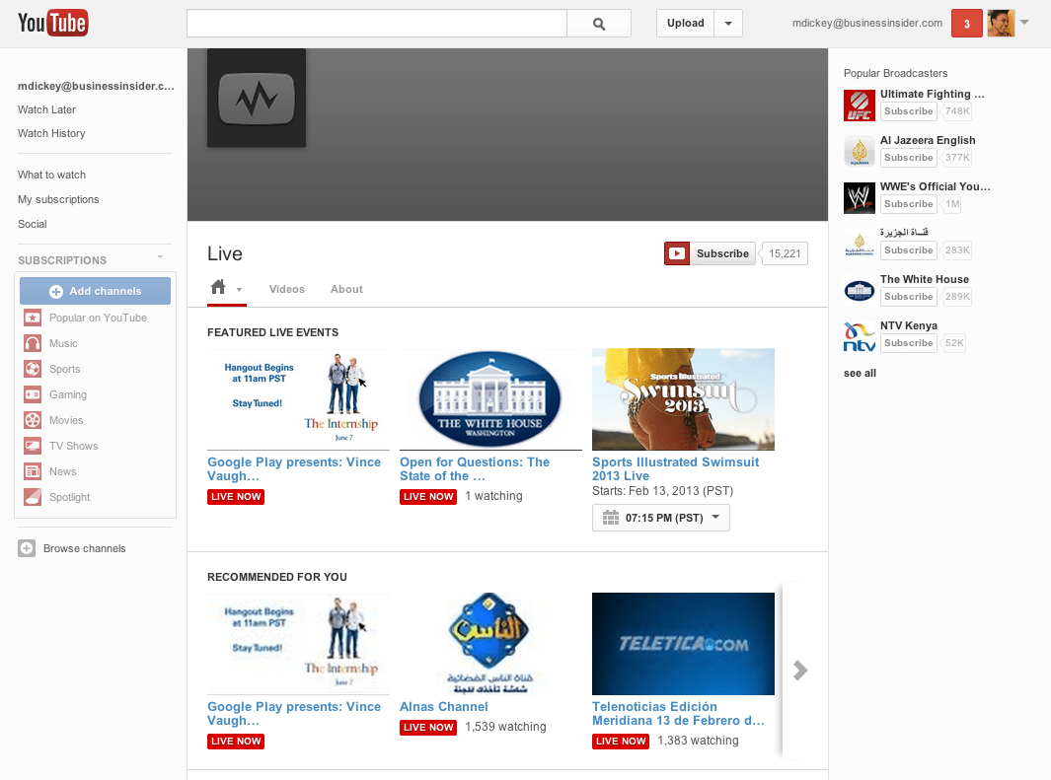The height and width of the screenshot is (780, 1051).
Task: Open the notifications badge showing 3
Action: coord(966,24)
